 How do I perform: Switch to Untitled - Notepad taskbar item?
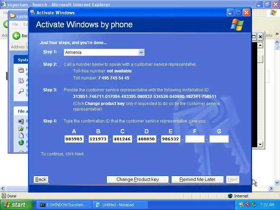pos(120,205)
